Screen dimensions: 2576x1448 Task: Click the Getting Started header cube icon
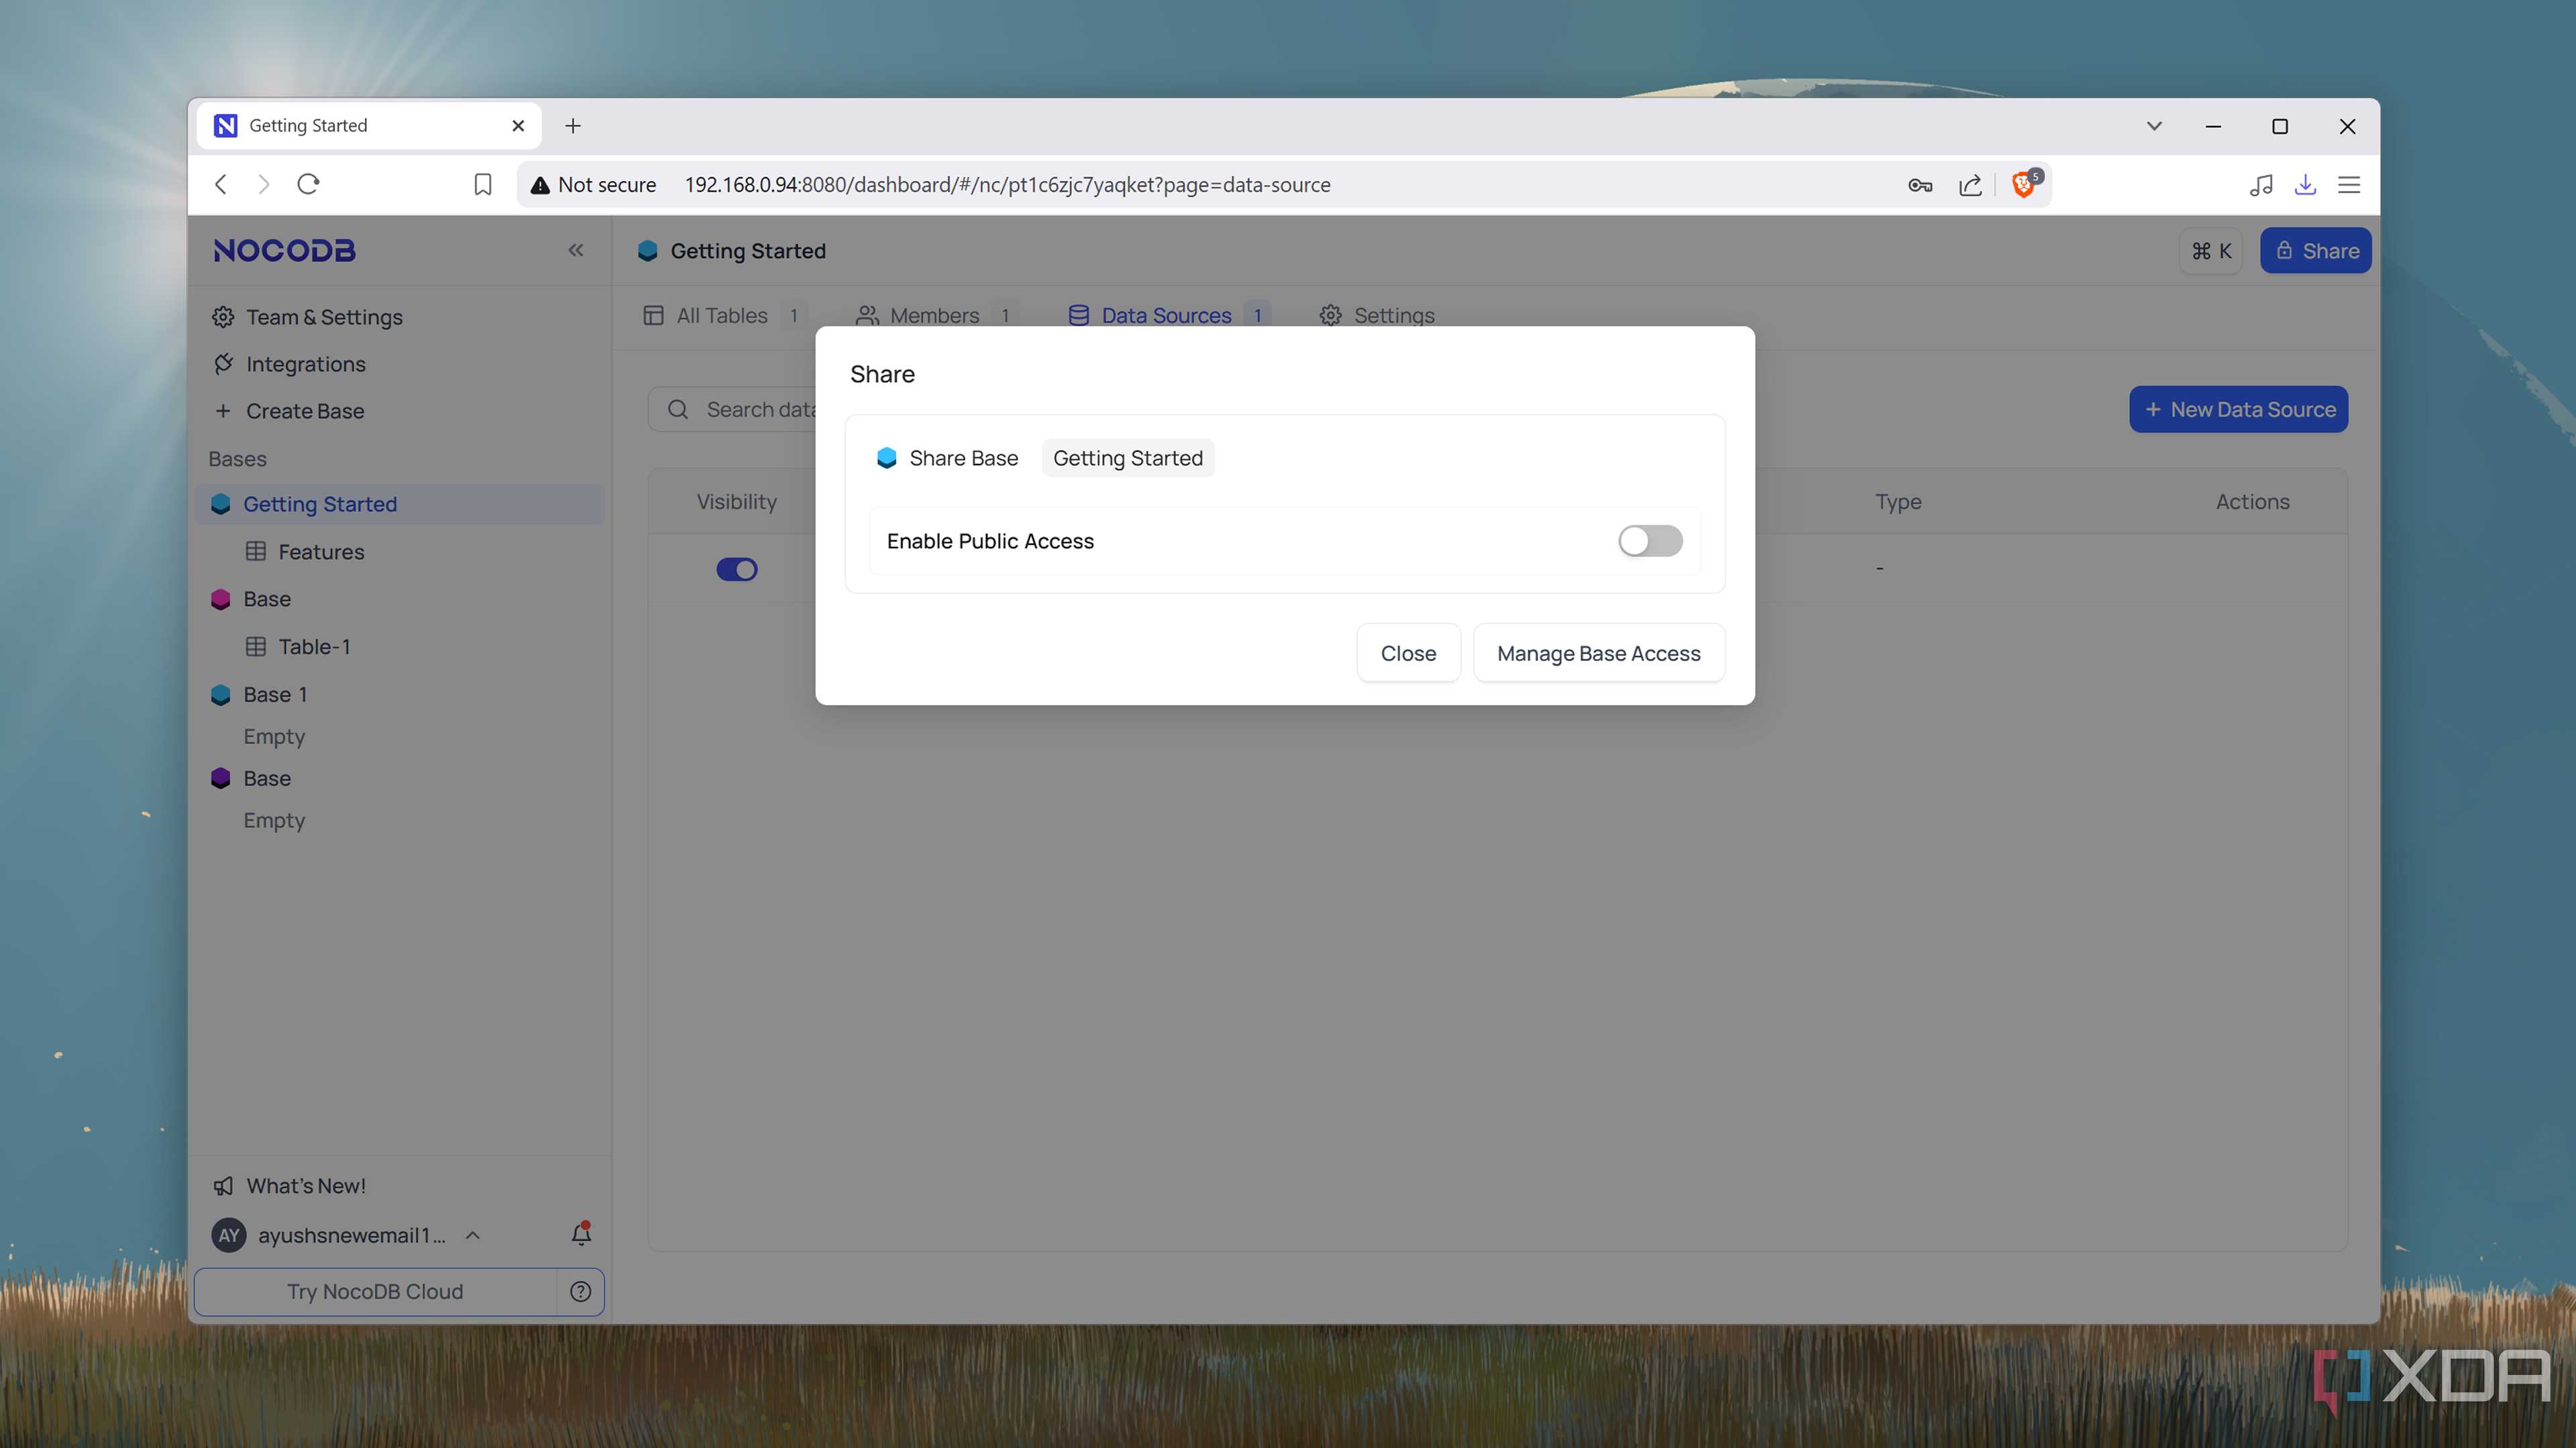[647, 251]
